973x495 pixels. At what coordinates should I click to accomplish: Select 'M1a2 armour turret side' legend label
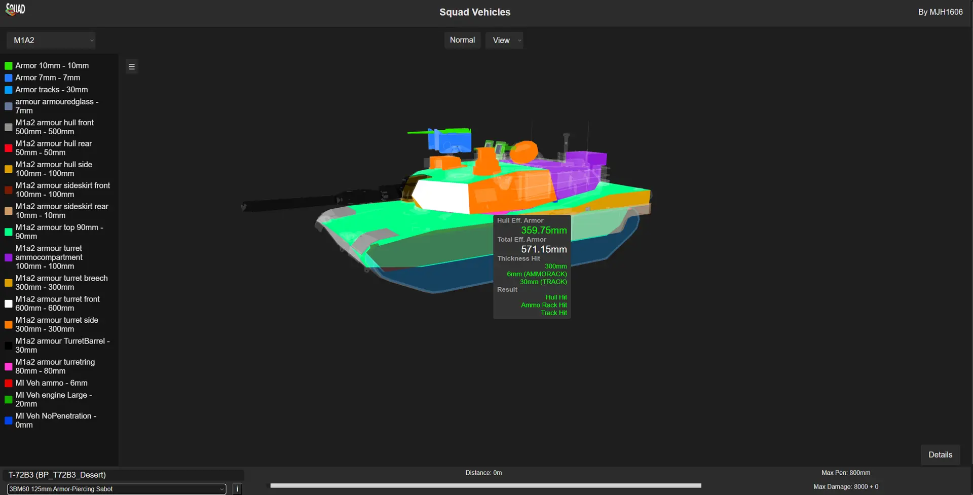pos(57,325)
